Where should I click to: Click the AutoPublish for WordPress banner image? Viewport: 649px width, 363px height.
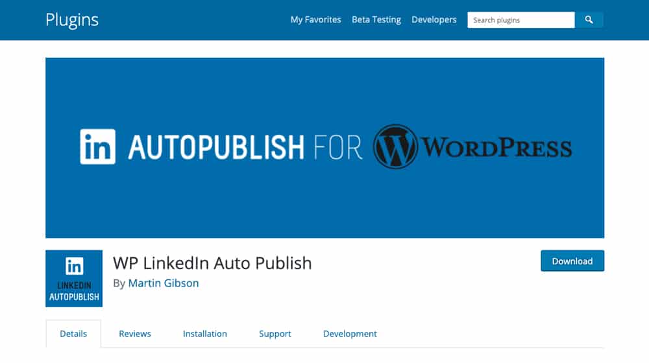(x=325, y=148)
